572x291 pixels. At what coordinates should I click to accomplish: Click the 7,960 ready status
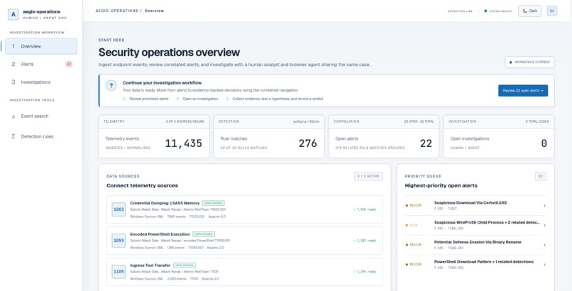(365, 209)
